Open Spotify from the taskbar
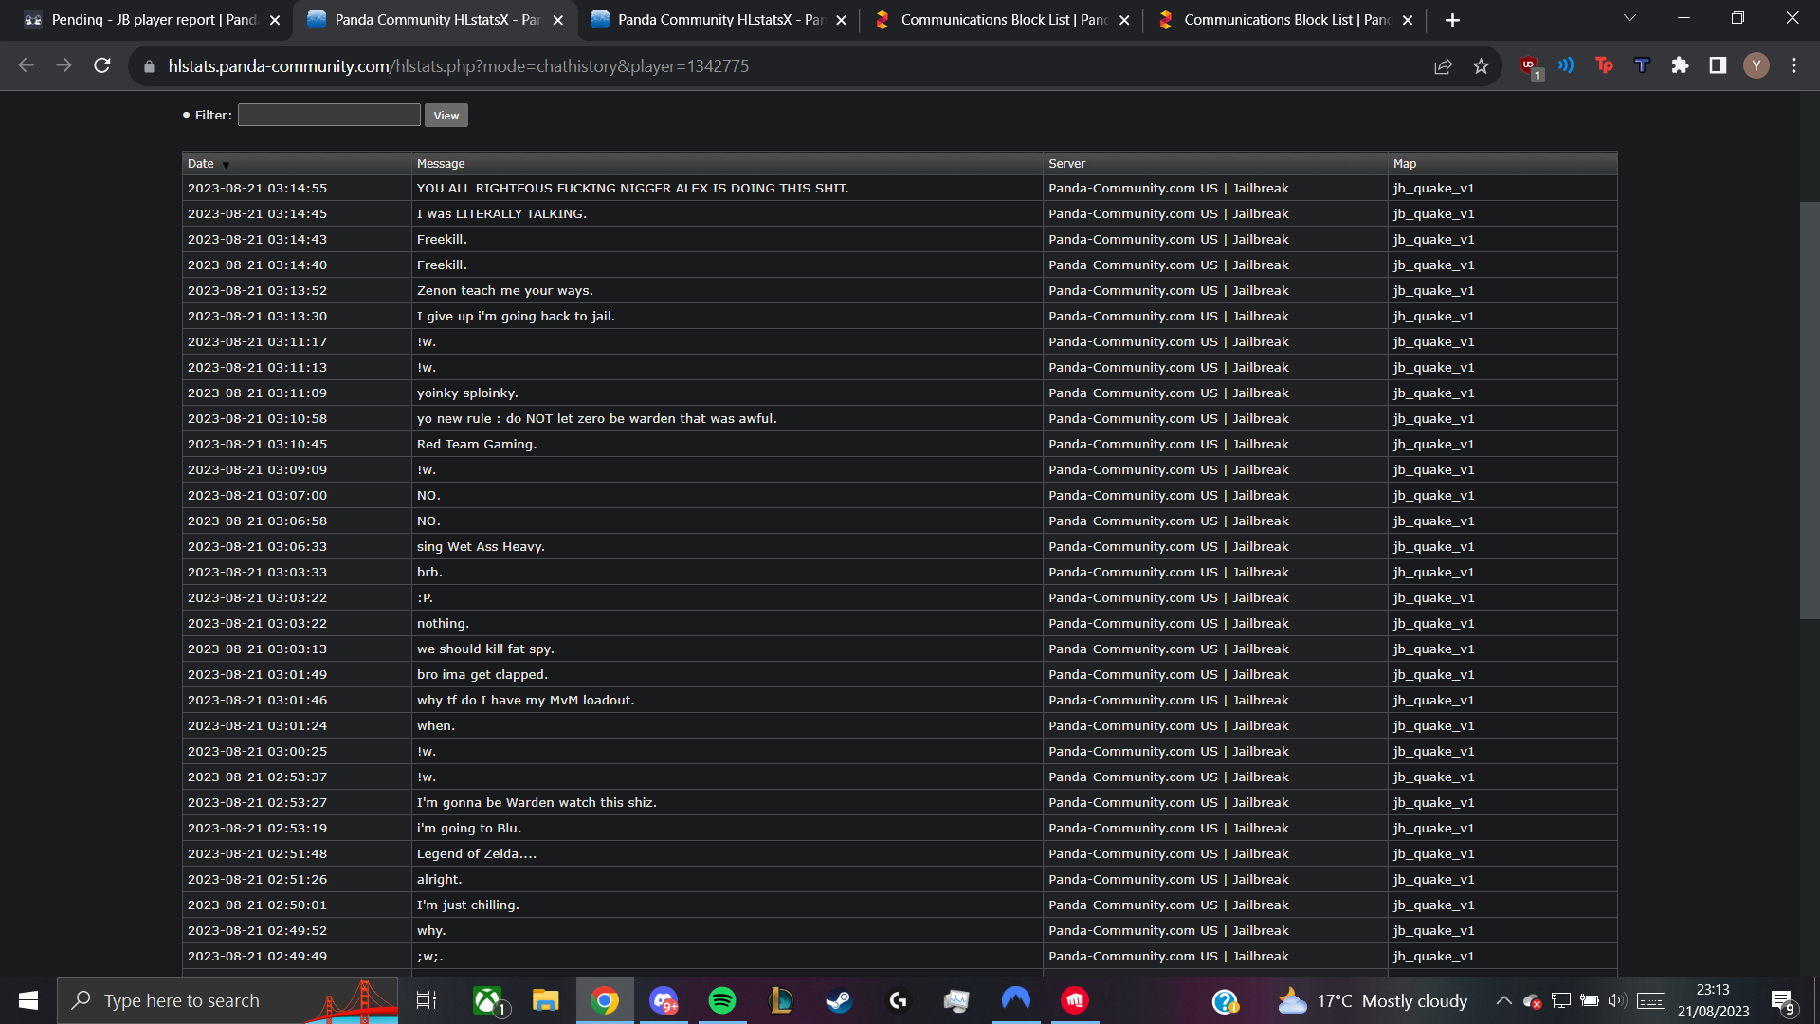Image resolution: width=1820 pixels, height=1024 pixels. click(x=721, y=1000)
